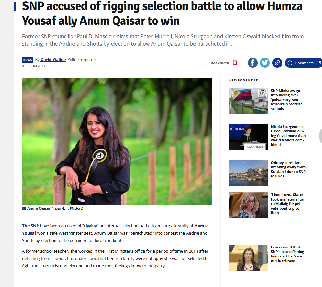Open SNP Ministers polyamory story thumbnail
The height and width of the screenshot is (287, 322).
click(249, 101)
